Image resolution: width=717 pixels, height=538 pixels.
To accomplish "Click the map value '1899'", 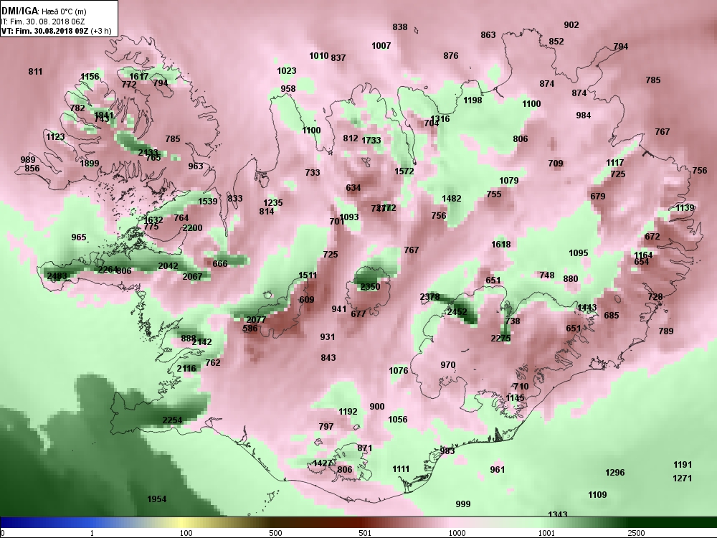I will pos(89,164).
